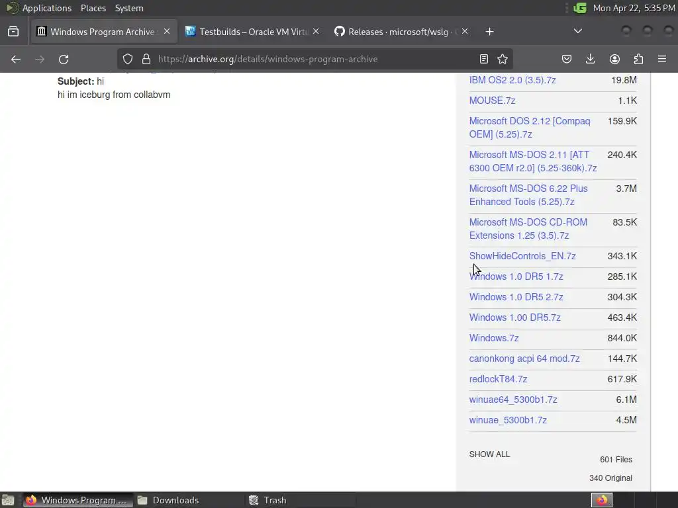The image size is (678, 508).
Task: Open the System menu
Action: [129, 8]
